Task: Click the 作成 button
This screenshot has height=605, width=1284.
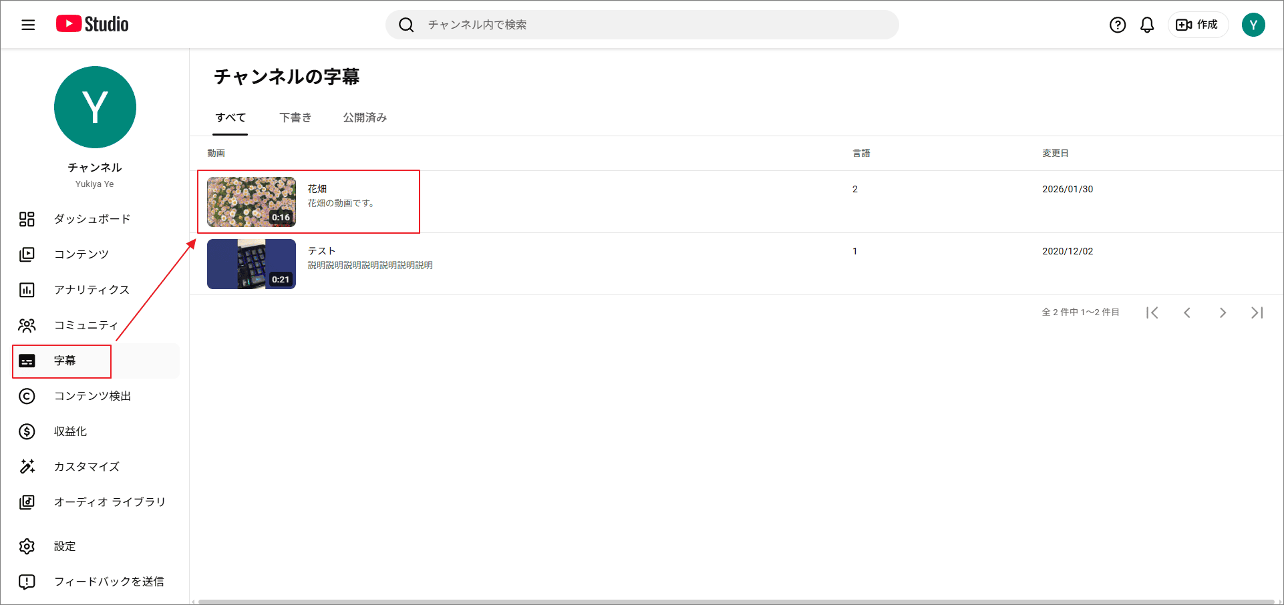Action: pos(1198,24)
